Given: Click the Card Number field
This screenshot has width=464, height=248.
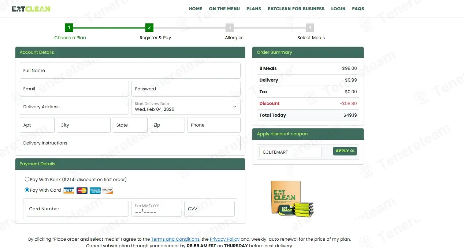Looking at the screenshot, I should point(77,209).
